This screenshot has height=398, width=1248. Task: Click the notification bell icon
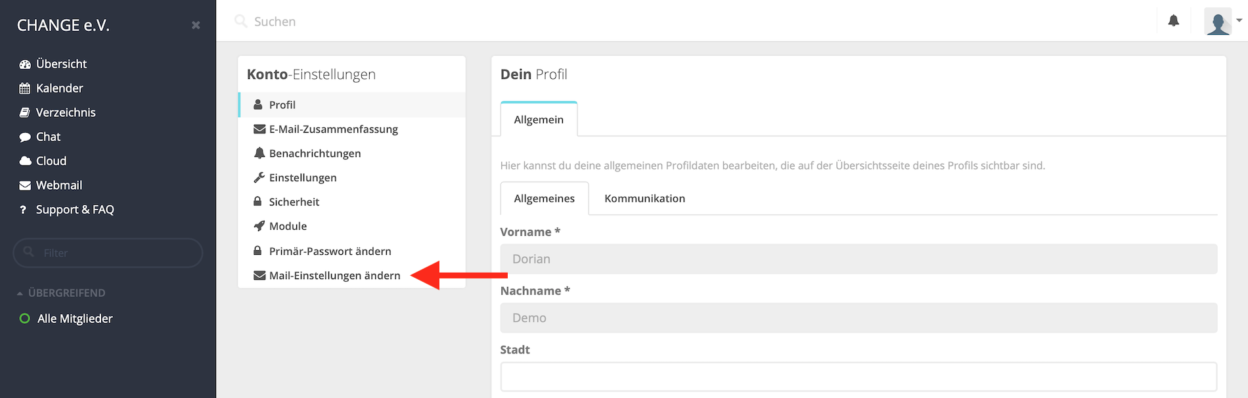(1173, 21)
